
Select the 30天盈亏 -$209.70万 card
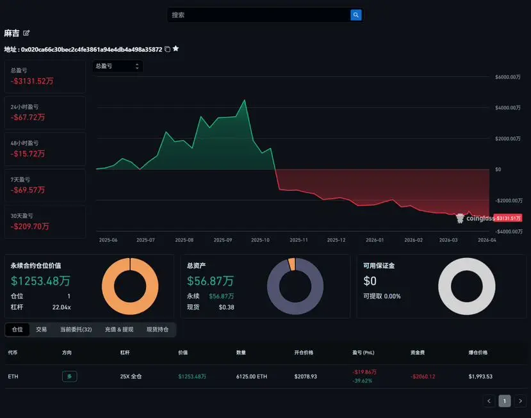pyautogui.click(x=45, y=222)
